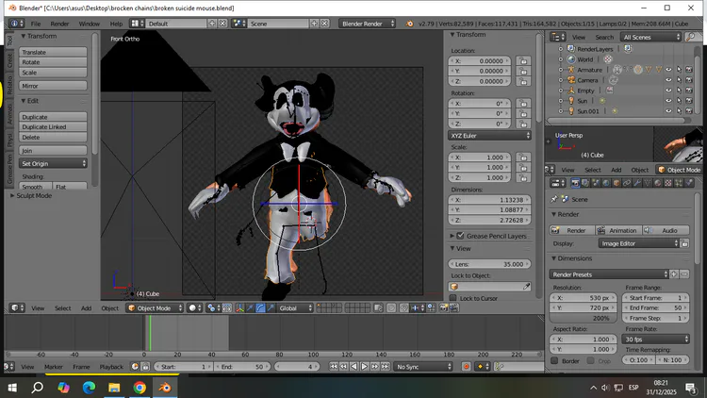Image resolution: width=707 pixels, height=398 pixels.
Task: Open the Render Presets dropdown
Action: click(609, 274)
